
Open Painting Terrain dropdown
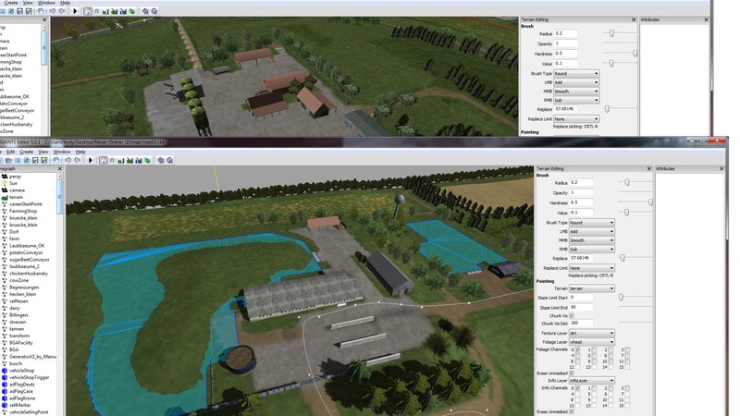point(591,288)
